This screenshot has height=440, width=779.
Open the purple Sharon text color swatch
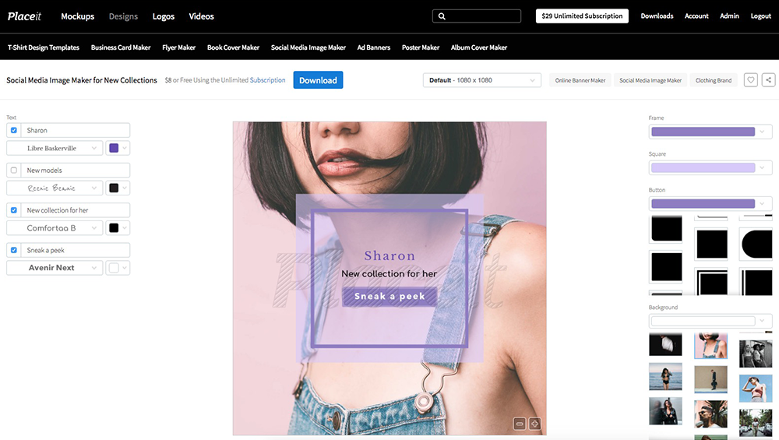coord(118,148)
